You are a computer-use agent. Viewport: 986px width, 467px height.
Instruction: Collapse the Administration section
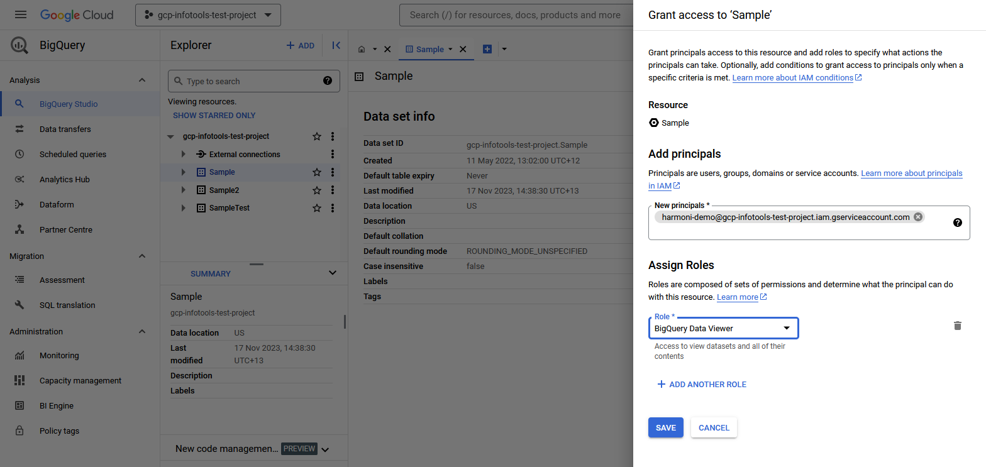pos(142,331)
